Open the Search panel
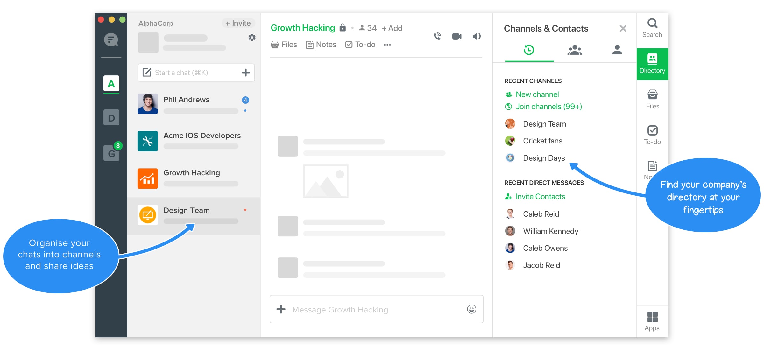The width and height of the screenshot is (764, 350). pos(652,27)
